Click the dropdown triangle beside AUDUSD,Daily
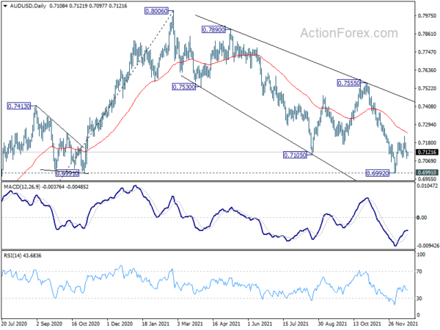The image size is (440, 330). [x=5, y=6]
